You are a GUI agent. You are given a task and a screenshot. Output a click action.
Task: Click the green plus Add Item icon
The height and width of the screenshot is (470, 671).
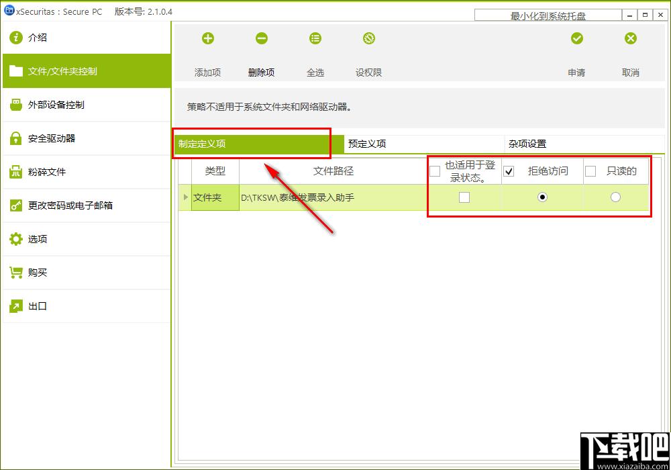tap(208, 38)
